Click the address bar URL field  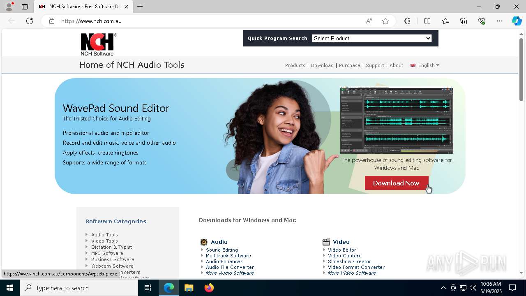coord(210,21)
